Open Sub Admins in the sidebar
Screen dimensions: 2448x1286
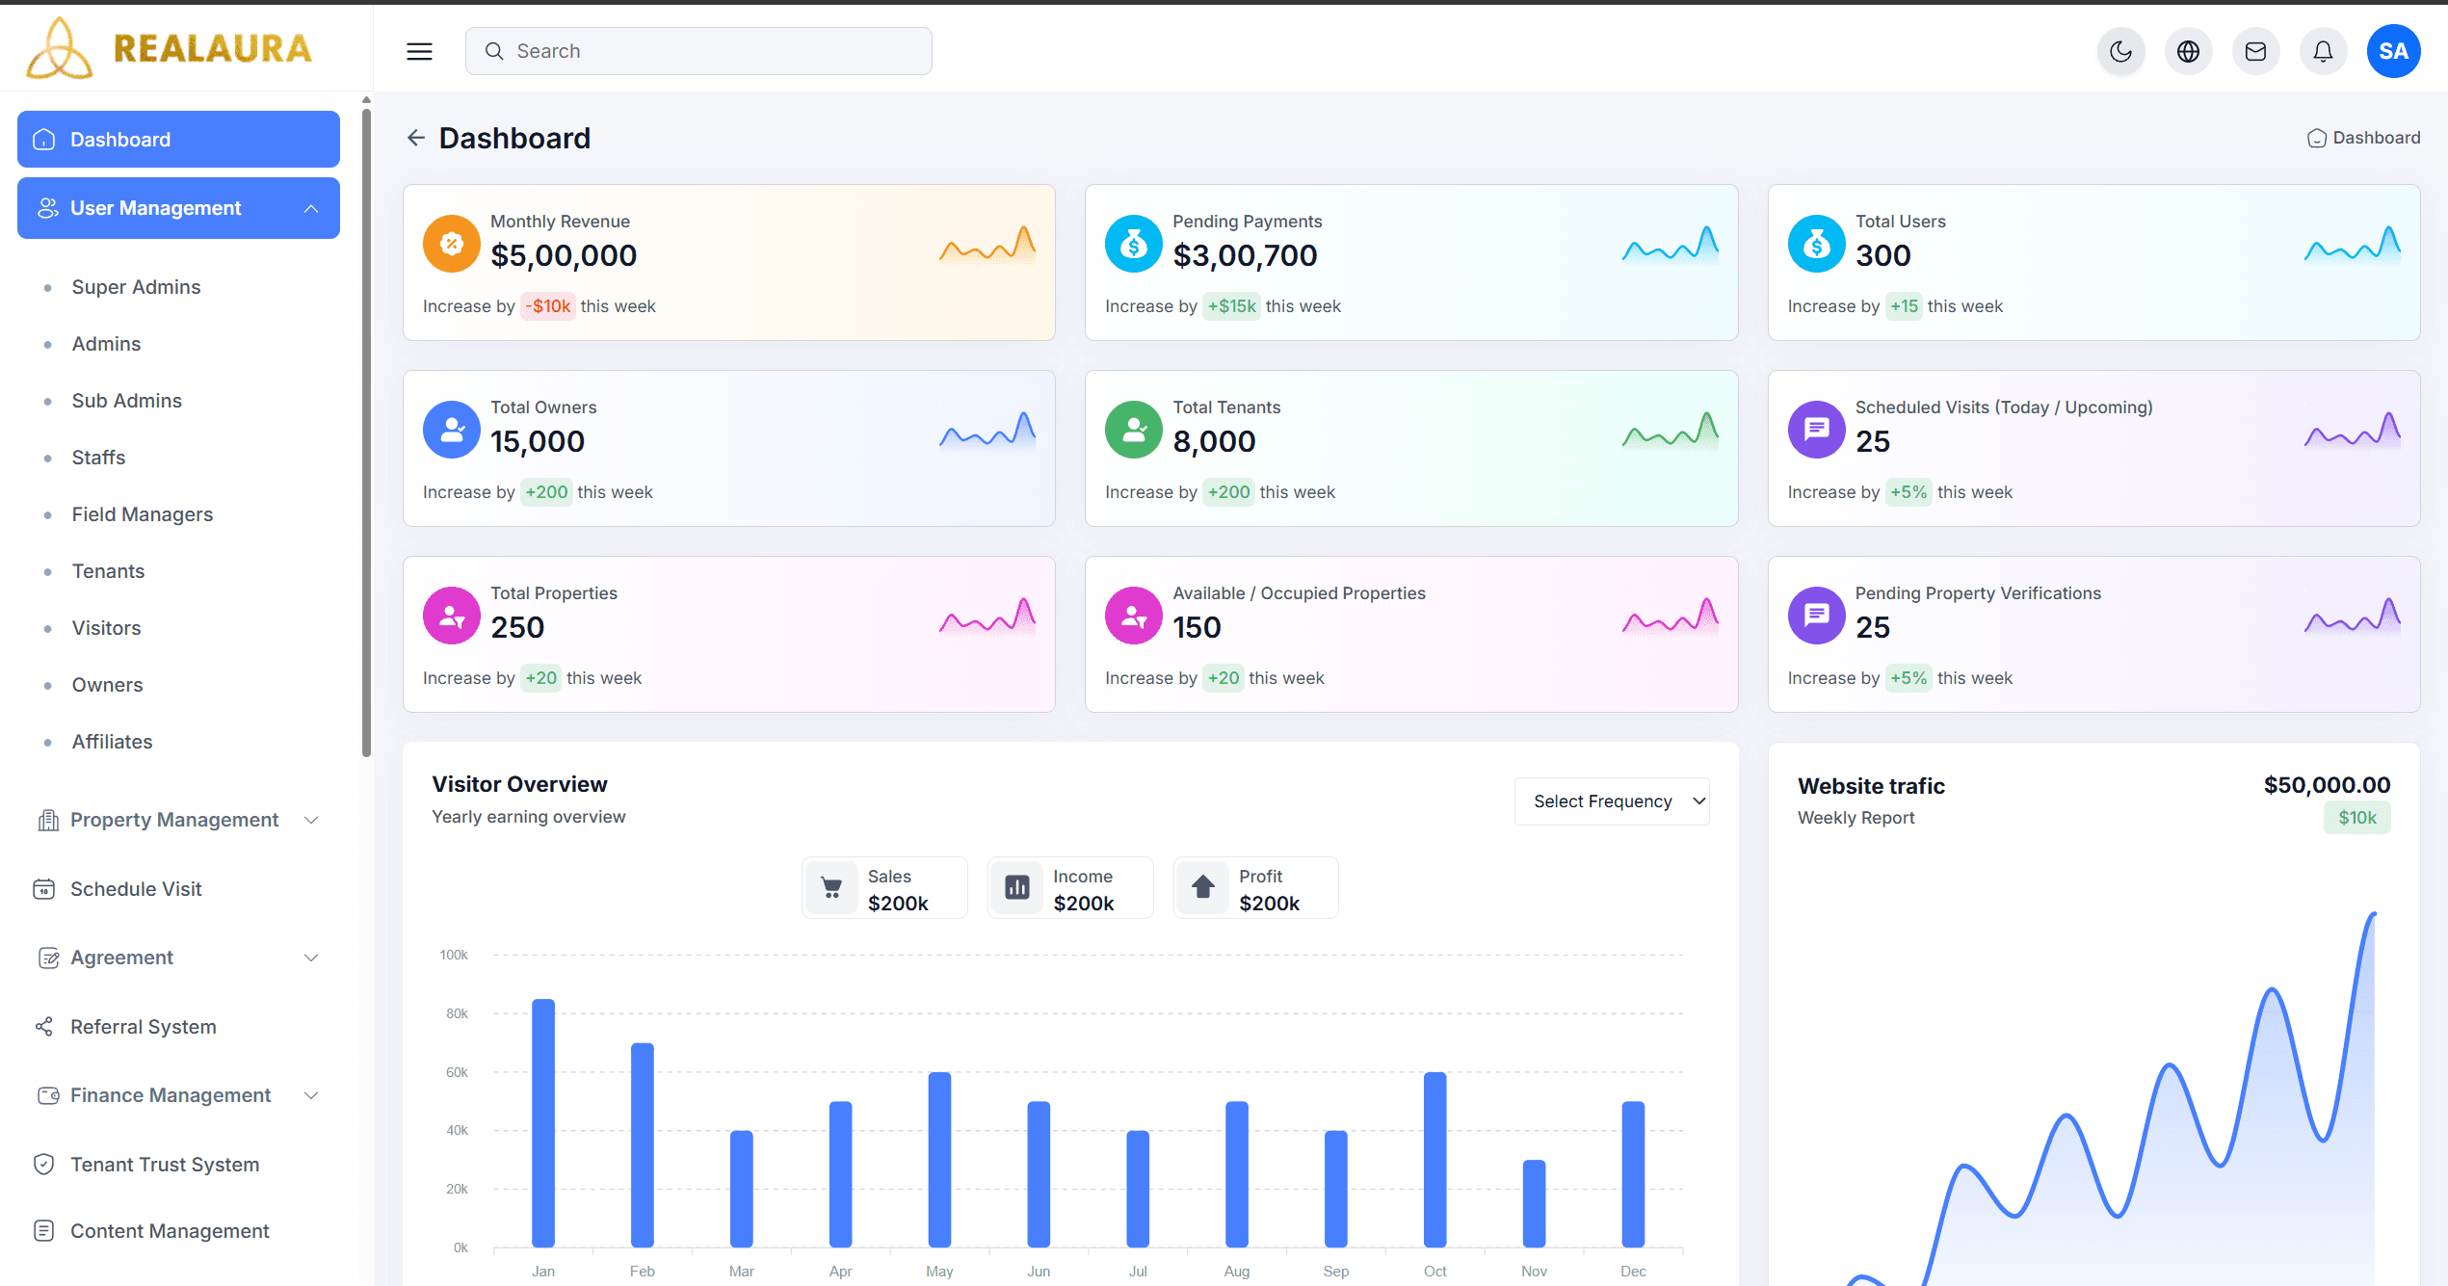126,401
